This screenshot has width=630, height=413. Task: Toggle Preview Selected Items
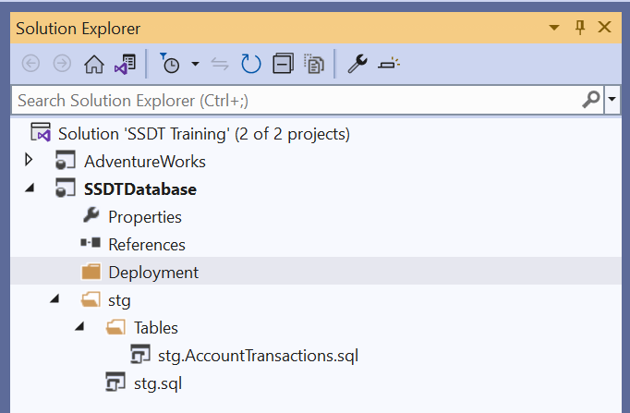point(391,64)
